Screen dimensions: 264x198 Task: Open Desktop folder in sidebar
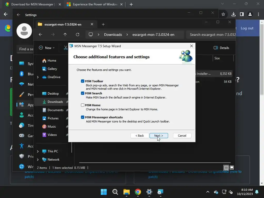[53, 93]
